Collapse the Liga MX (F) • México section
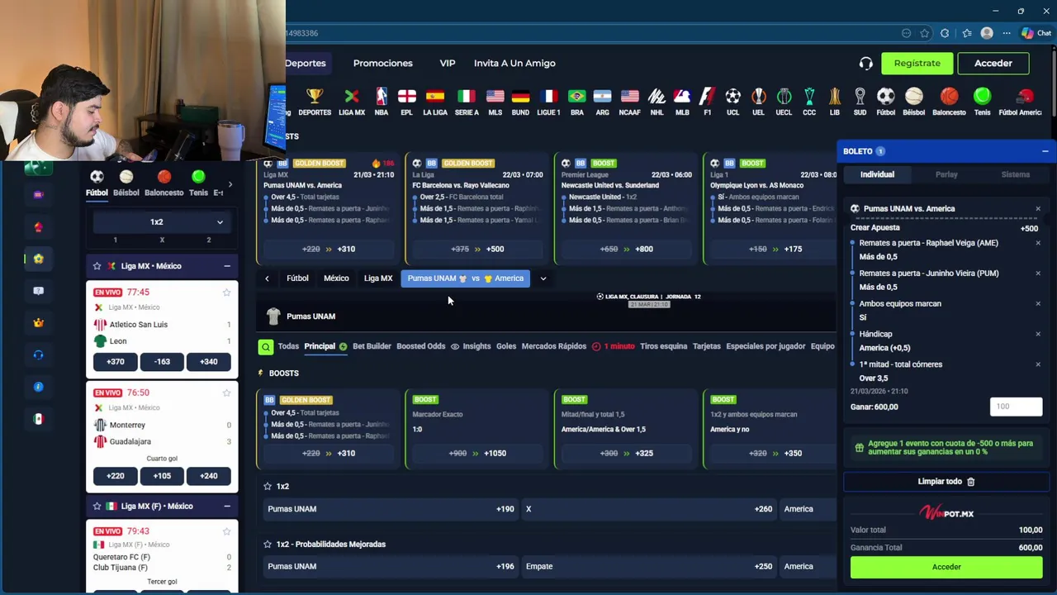The width and height of the screenshot is (1057, 595). click(226, 507)
